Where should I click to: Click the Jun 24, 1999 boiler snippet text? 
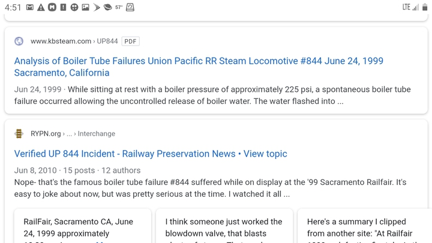(x=212, y=95)
